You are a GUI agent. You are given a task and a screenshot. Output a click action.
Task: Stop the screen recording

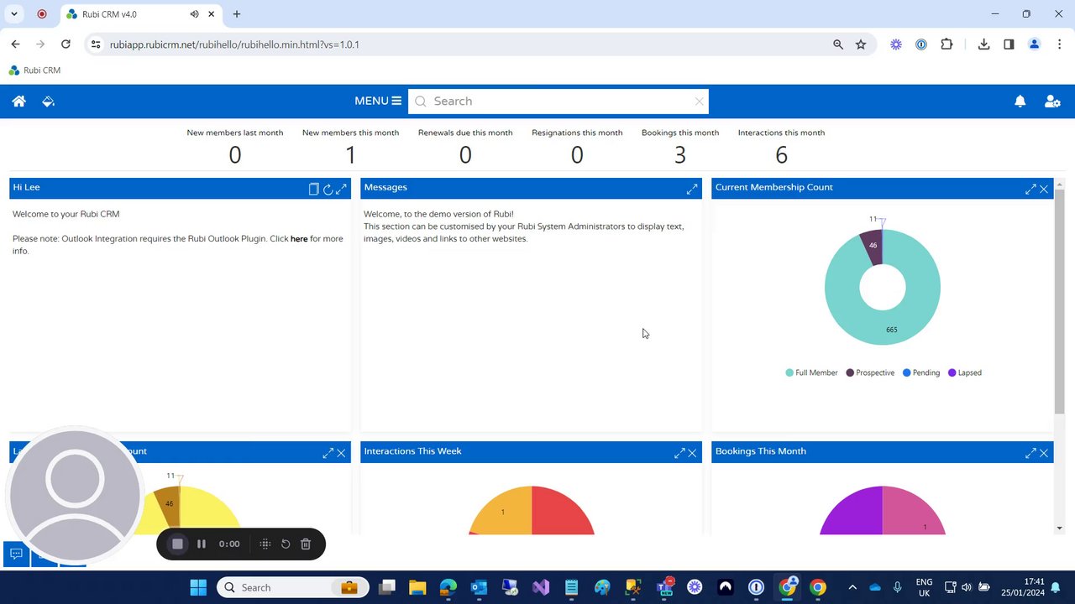tap(177, 544)
